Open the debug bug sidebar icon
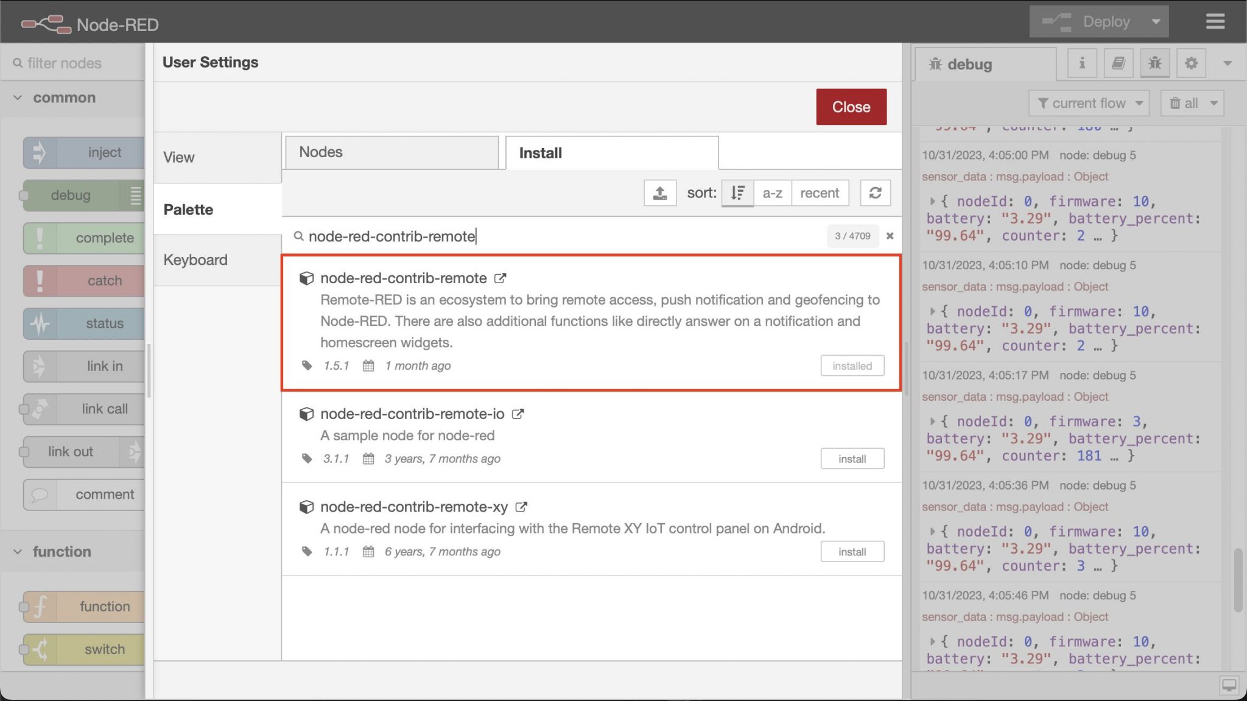The width and height of the screenshot is (1247, 701). pos(1154,63)
